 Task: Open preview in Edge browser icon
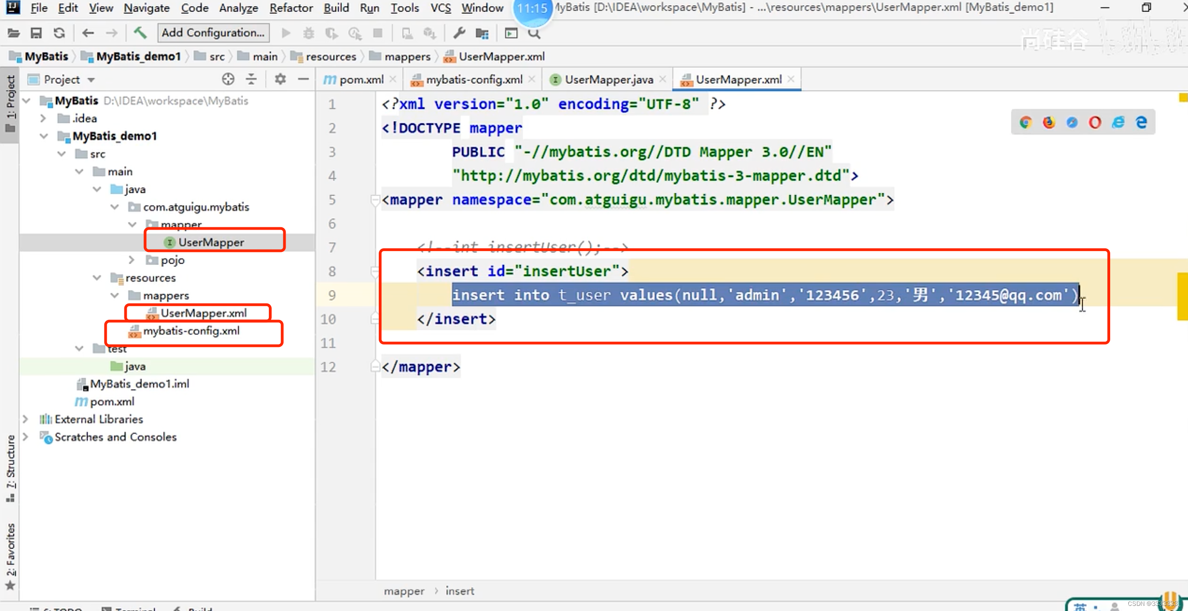[1141, 122]
